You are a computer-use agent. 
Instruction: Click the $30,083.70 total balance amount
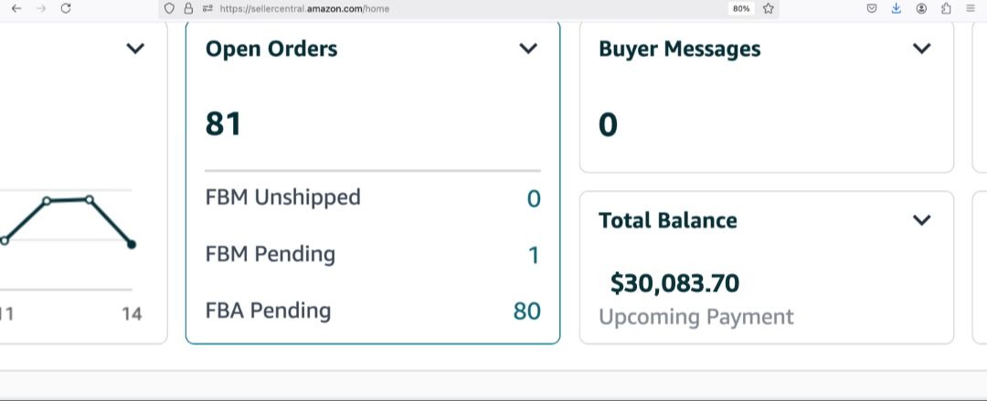(674, 284)
